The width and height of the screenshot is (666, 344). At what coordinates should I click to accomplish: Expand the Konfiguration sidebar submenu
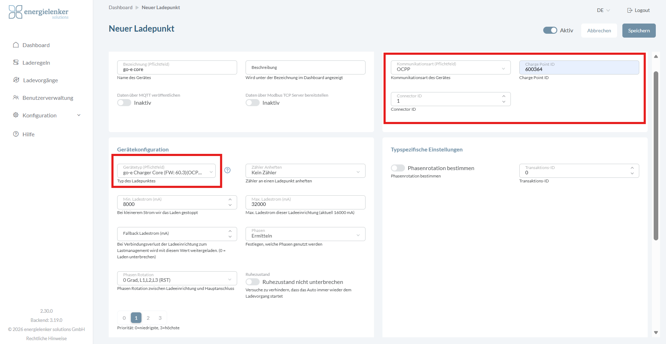pos(79,115)
